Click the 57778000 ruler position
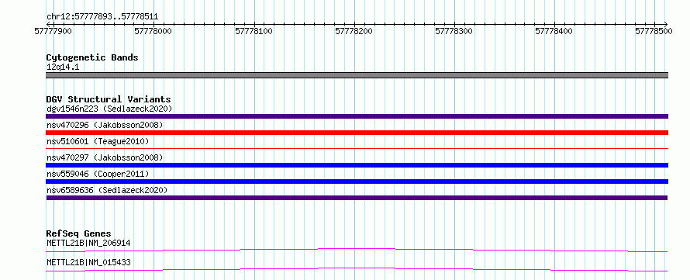690x280 pixels. click(154, 31)
